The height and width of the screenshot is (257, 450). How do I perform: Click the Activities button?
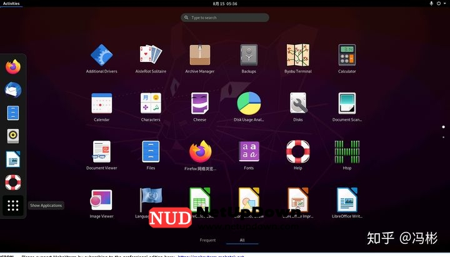(11, 4)
